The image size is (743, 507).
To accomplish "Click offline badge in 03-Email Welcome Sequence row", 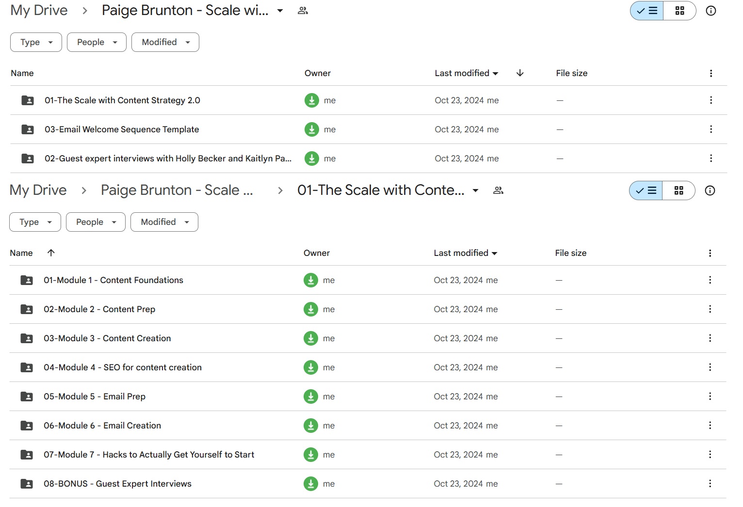I will (311, 129).
